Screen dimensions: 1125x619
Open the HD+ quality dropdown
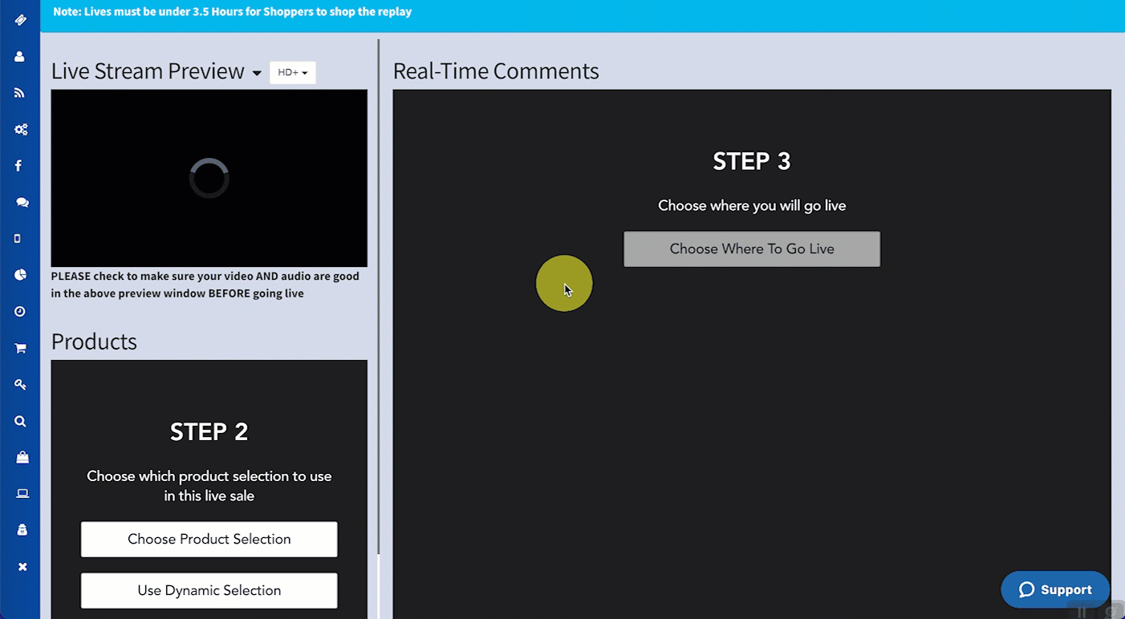point(292,73)
